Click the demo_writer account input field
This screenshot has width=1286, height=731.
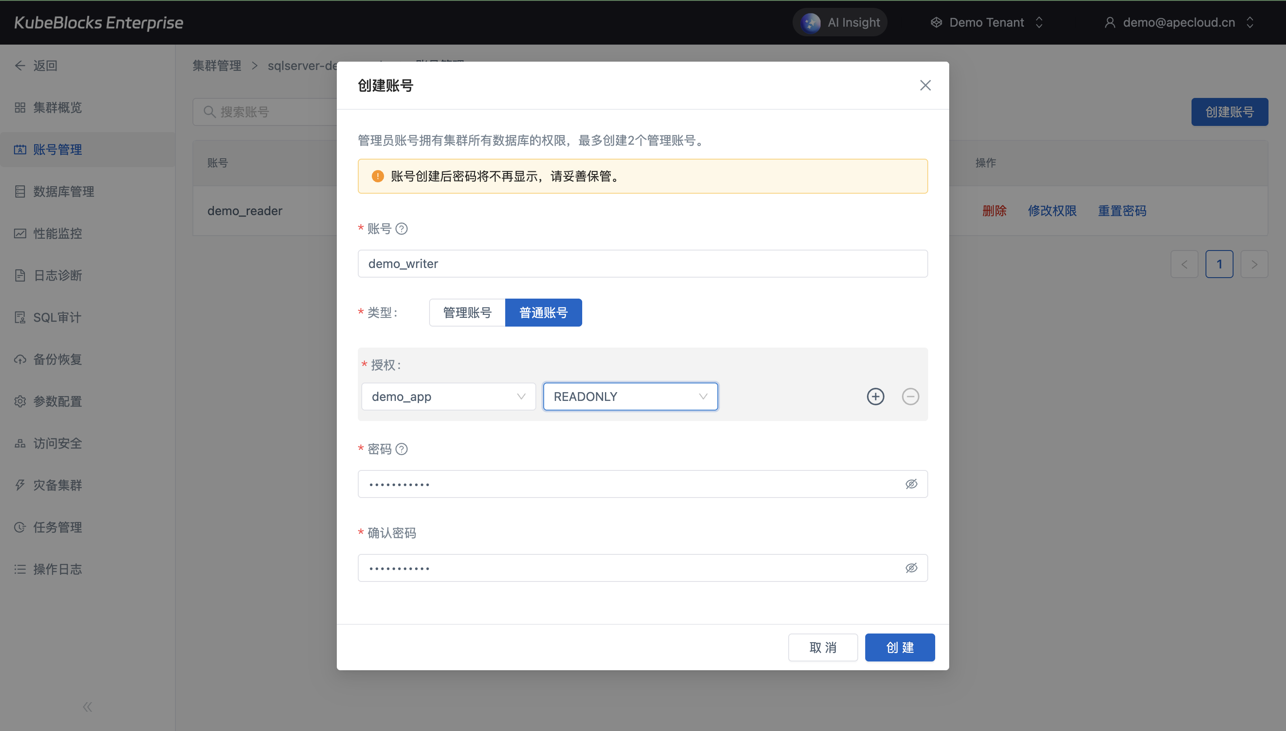click(x=642, y=264)
